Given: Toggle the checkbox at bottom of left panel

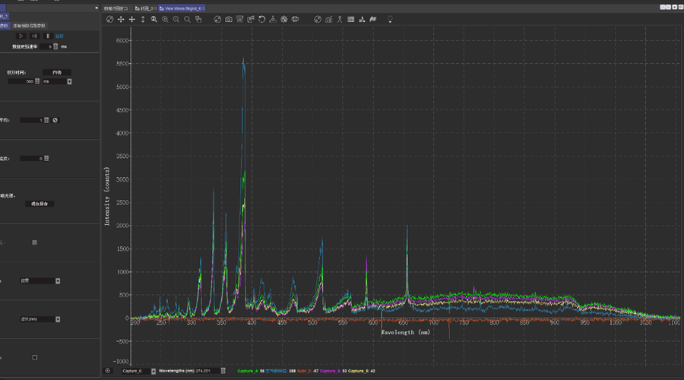Looking at the screenshot, I should [34, 357].
